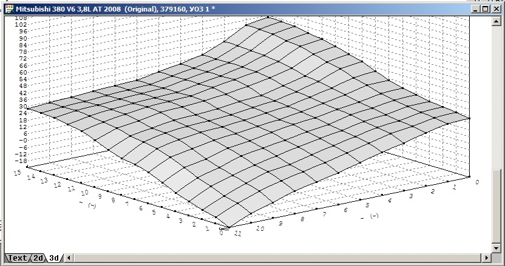This screenshot has height=266, width=505.
Task: Open the window system menu icon
Action: tap(8, 9)
